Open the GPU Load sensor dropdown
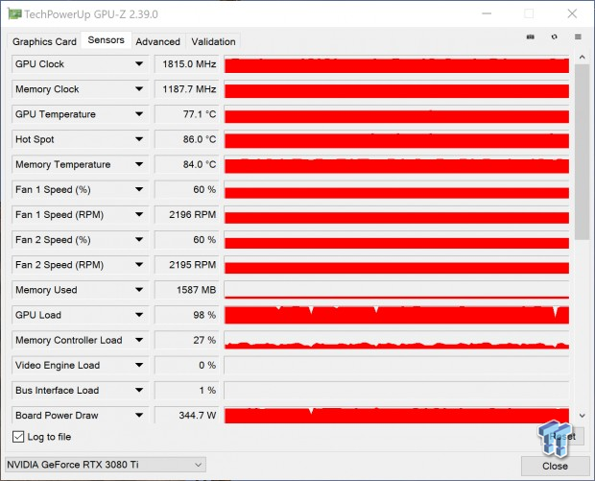Viewport: 595px width, 481px height. (139, 314)
